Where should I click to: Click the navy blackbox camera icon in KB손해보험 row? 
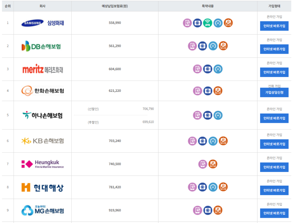coord(203,141)
